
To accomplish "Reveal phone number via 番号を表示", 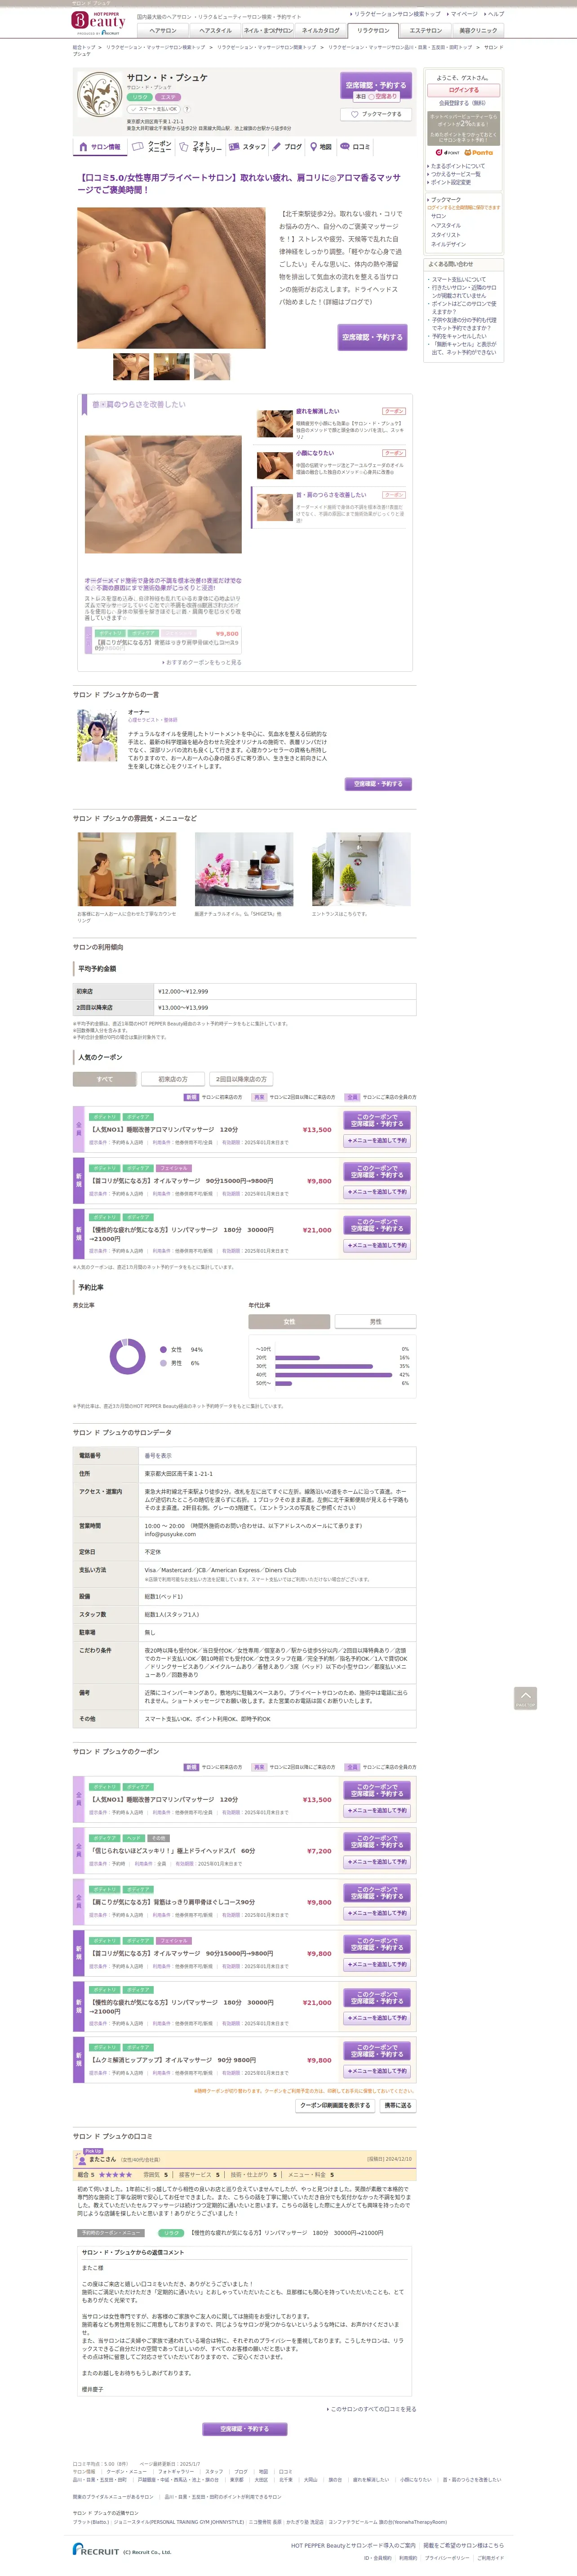I will point(158,1455).
